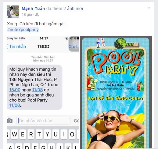
Task: Tap Quay lại Zalo in status bar
Action: click(x=16, y=38)
